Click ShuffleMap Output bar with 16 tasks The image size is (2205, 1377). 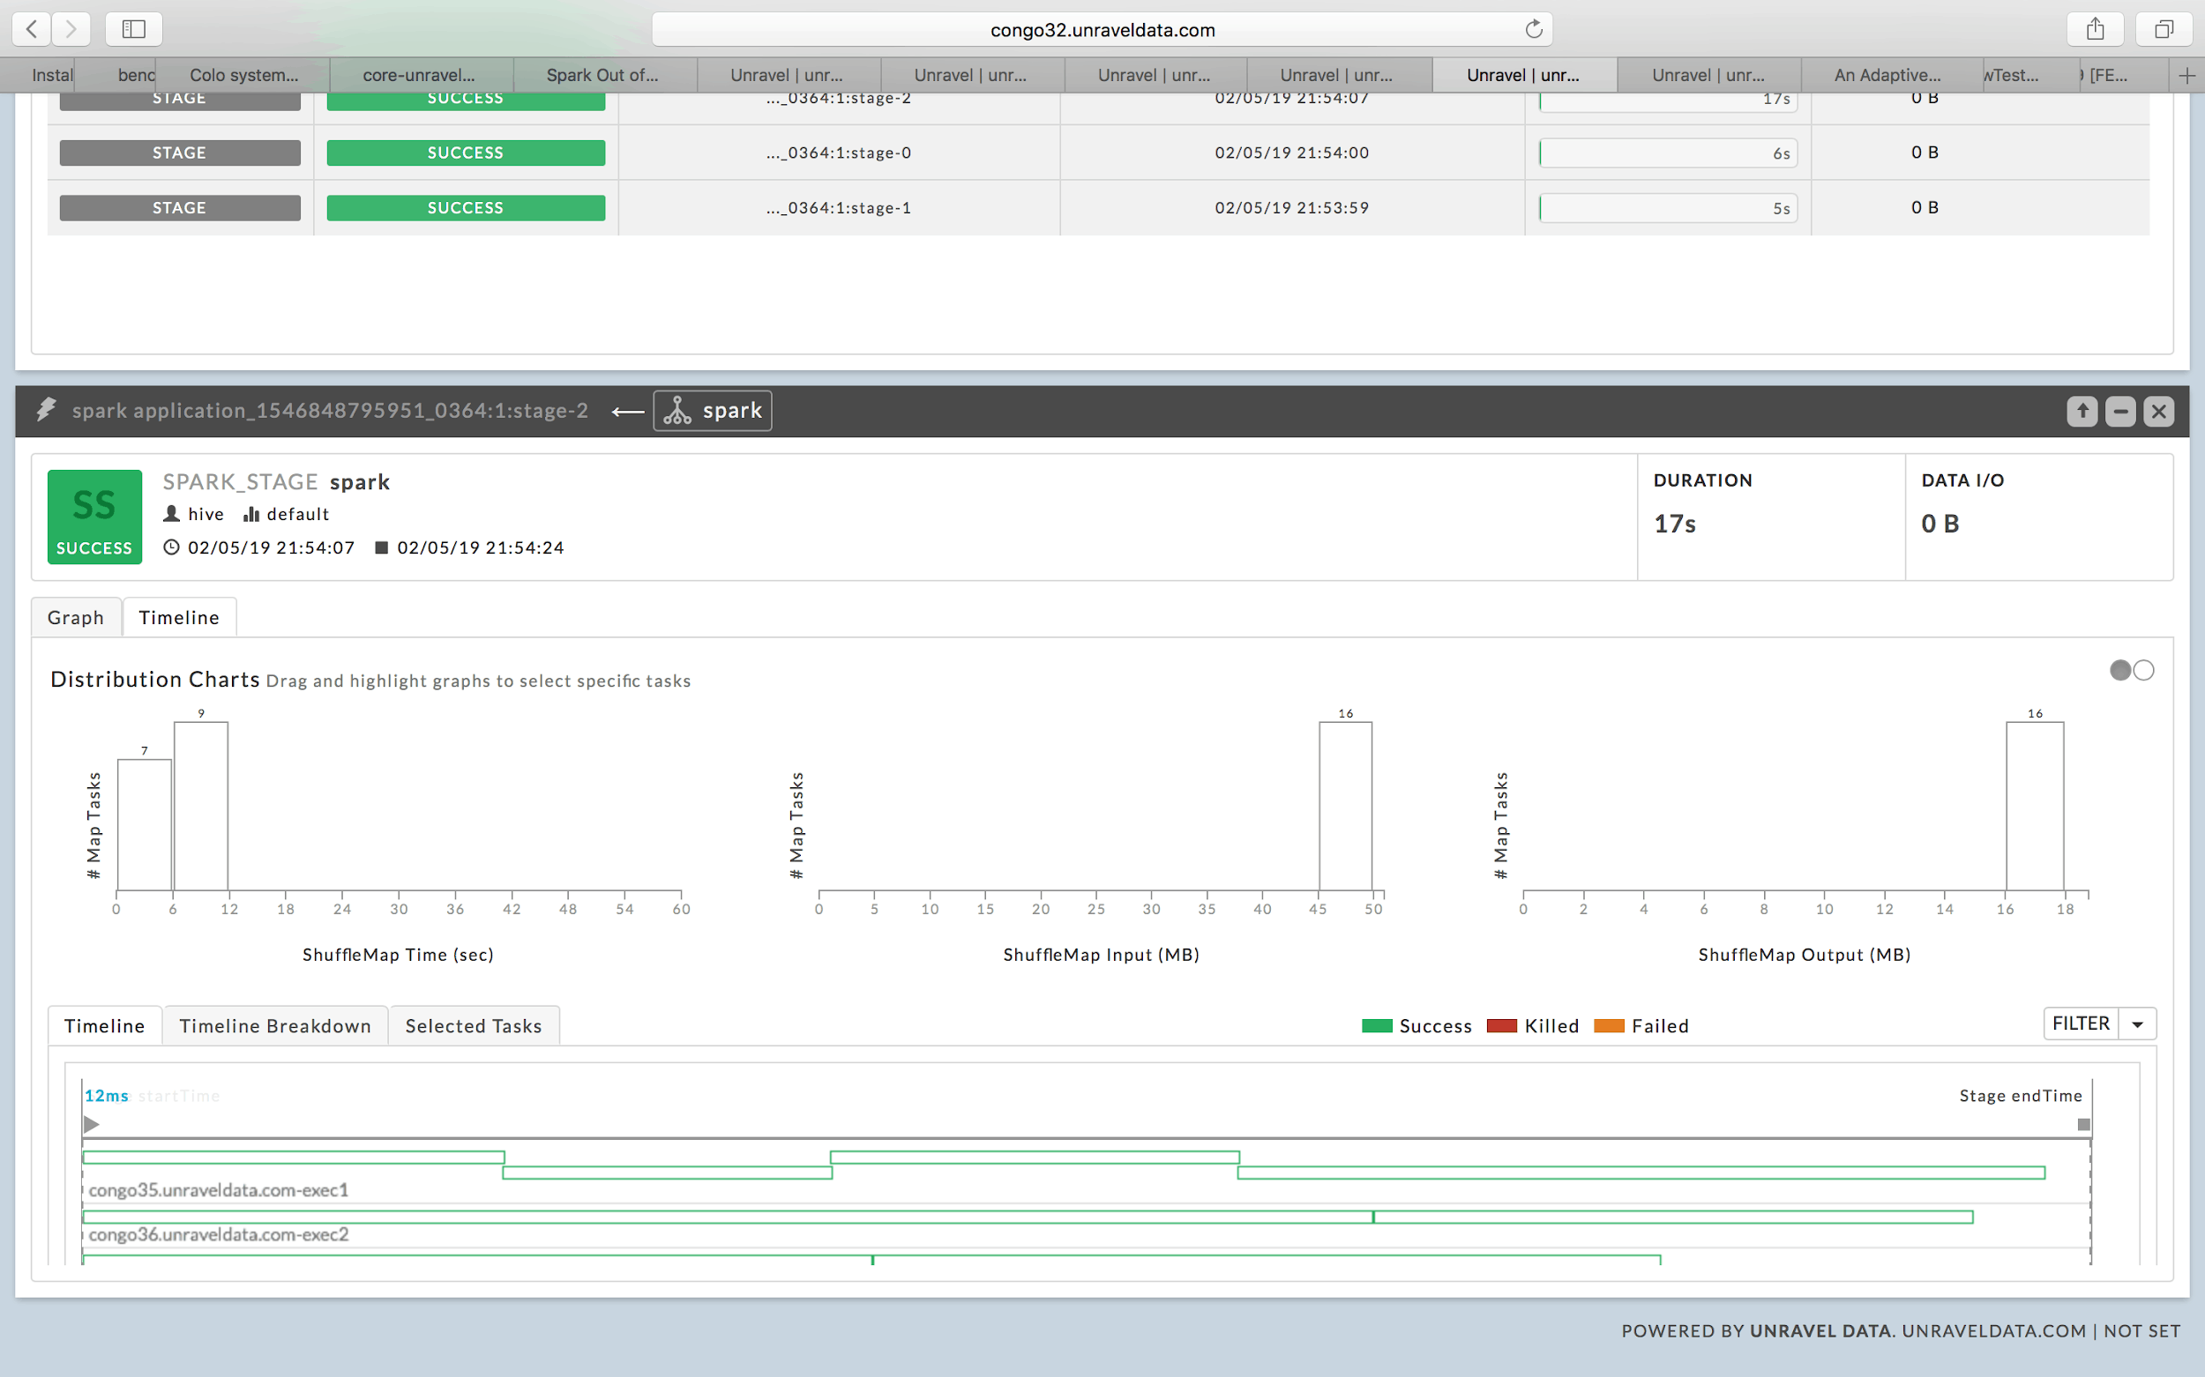point(2035,806)
